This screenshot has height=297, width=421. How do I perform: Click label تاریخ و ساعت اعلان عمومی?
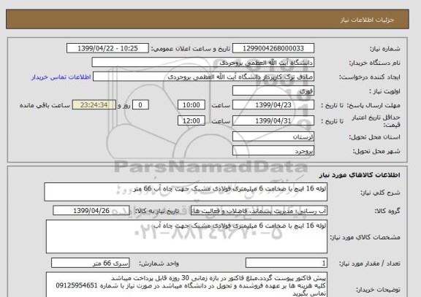[x=191, y=49]
